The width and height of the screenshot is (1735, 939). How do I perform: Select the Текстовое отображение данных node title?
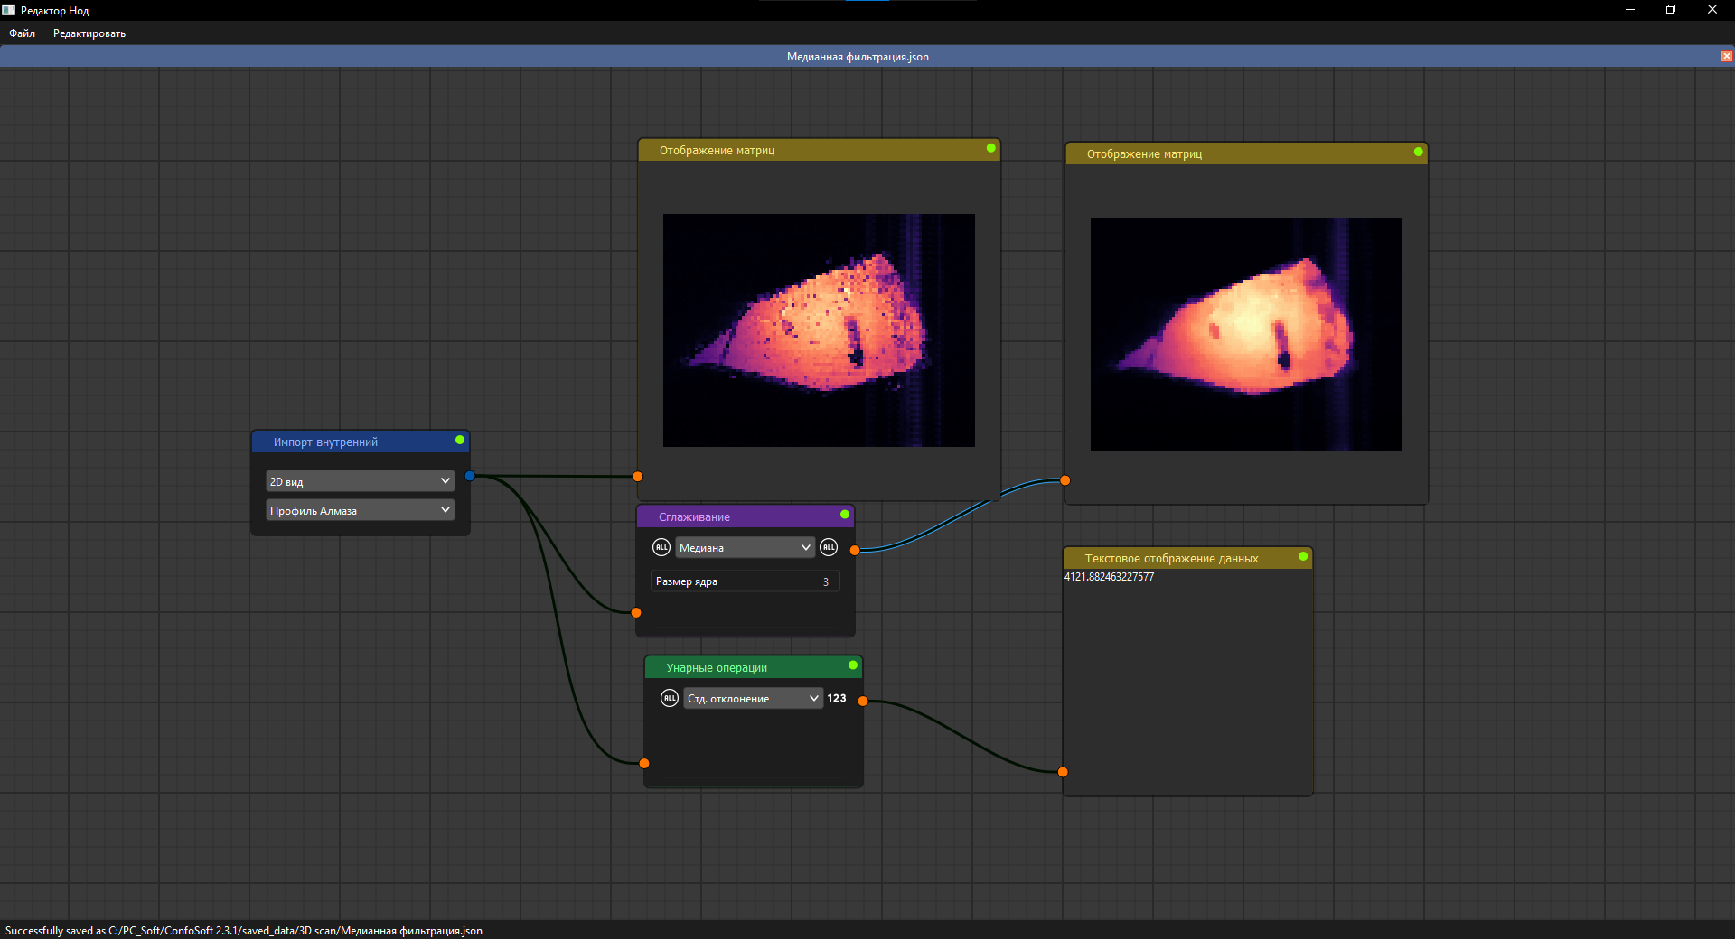[x=1171, y=559]
